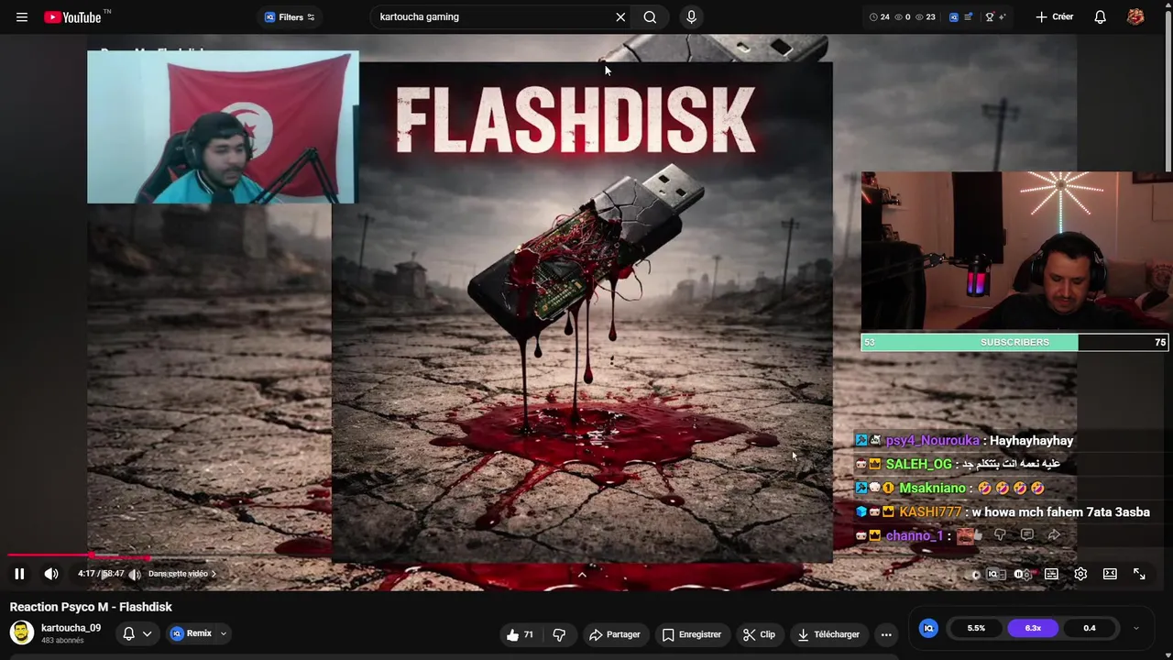Click the Enregistrer save button

(x=692, y=634)
